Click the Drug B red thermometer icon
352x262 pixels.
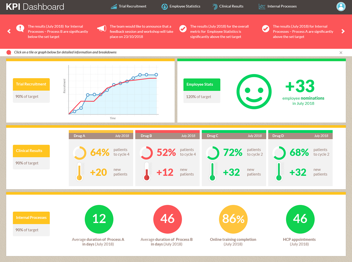point(147,172)
